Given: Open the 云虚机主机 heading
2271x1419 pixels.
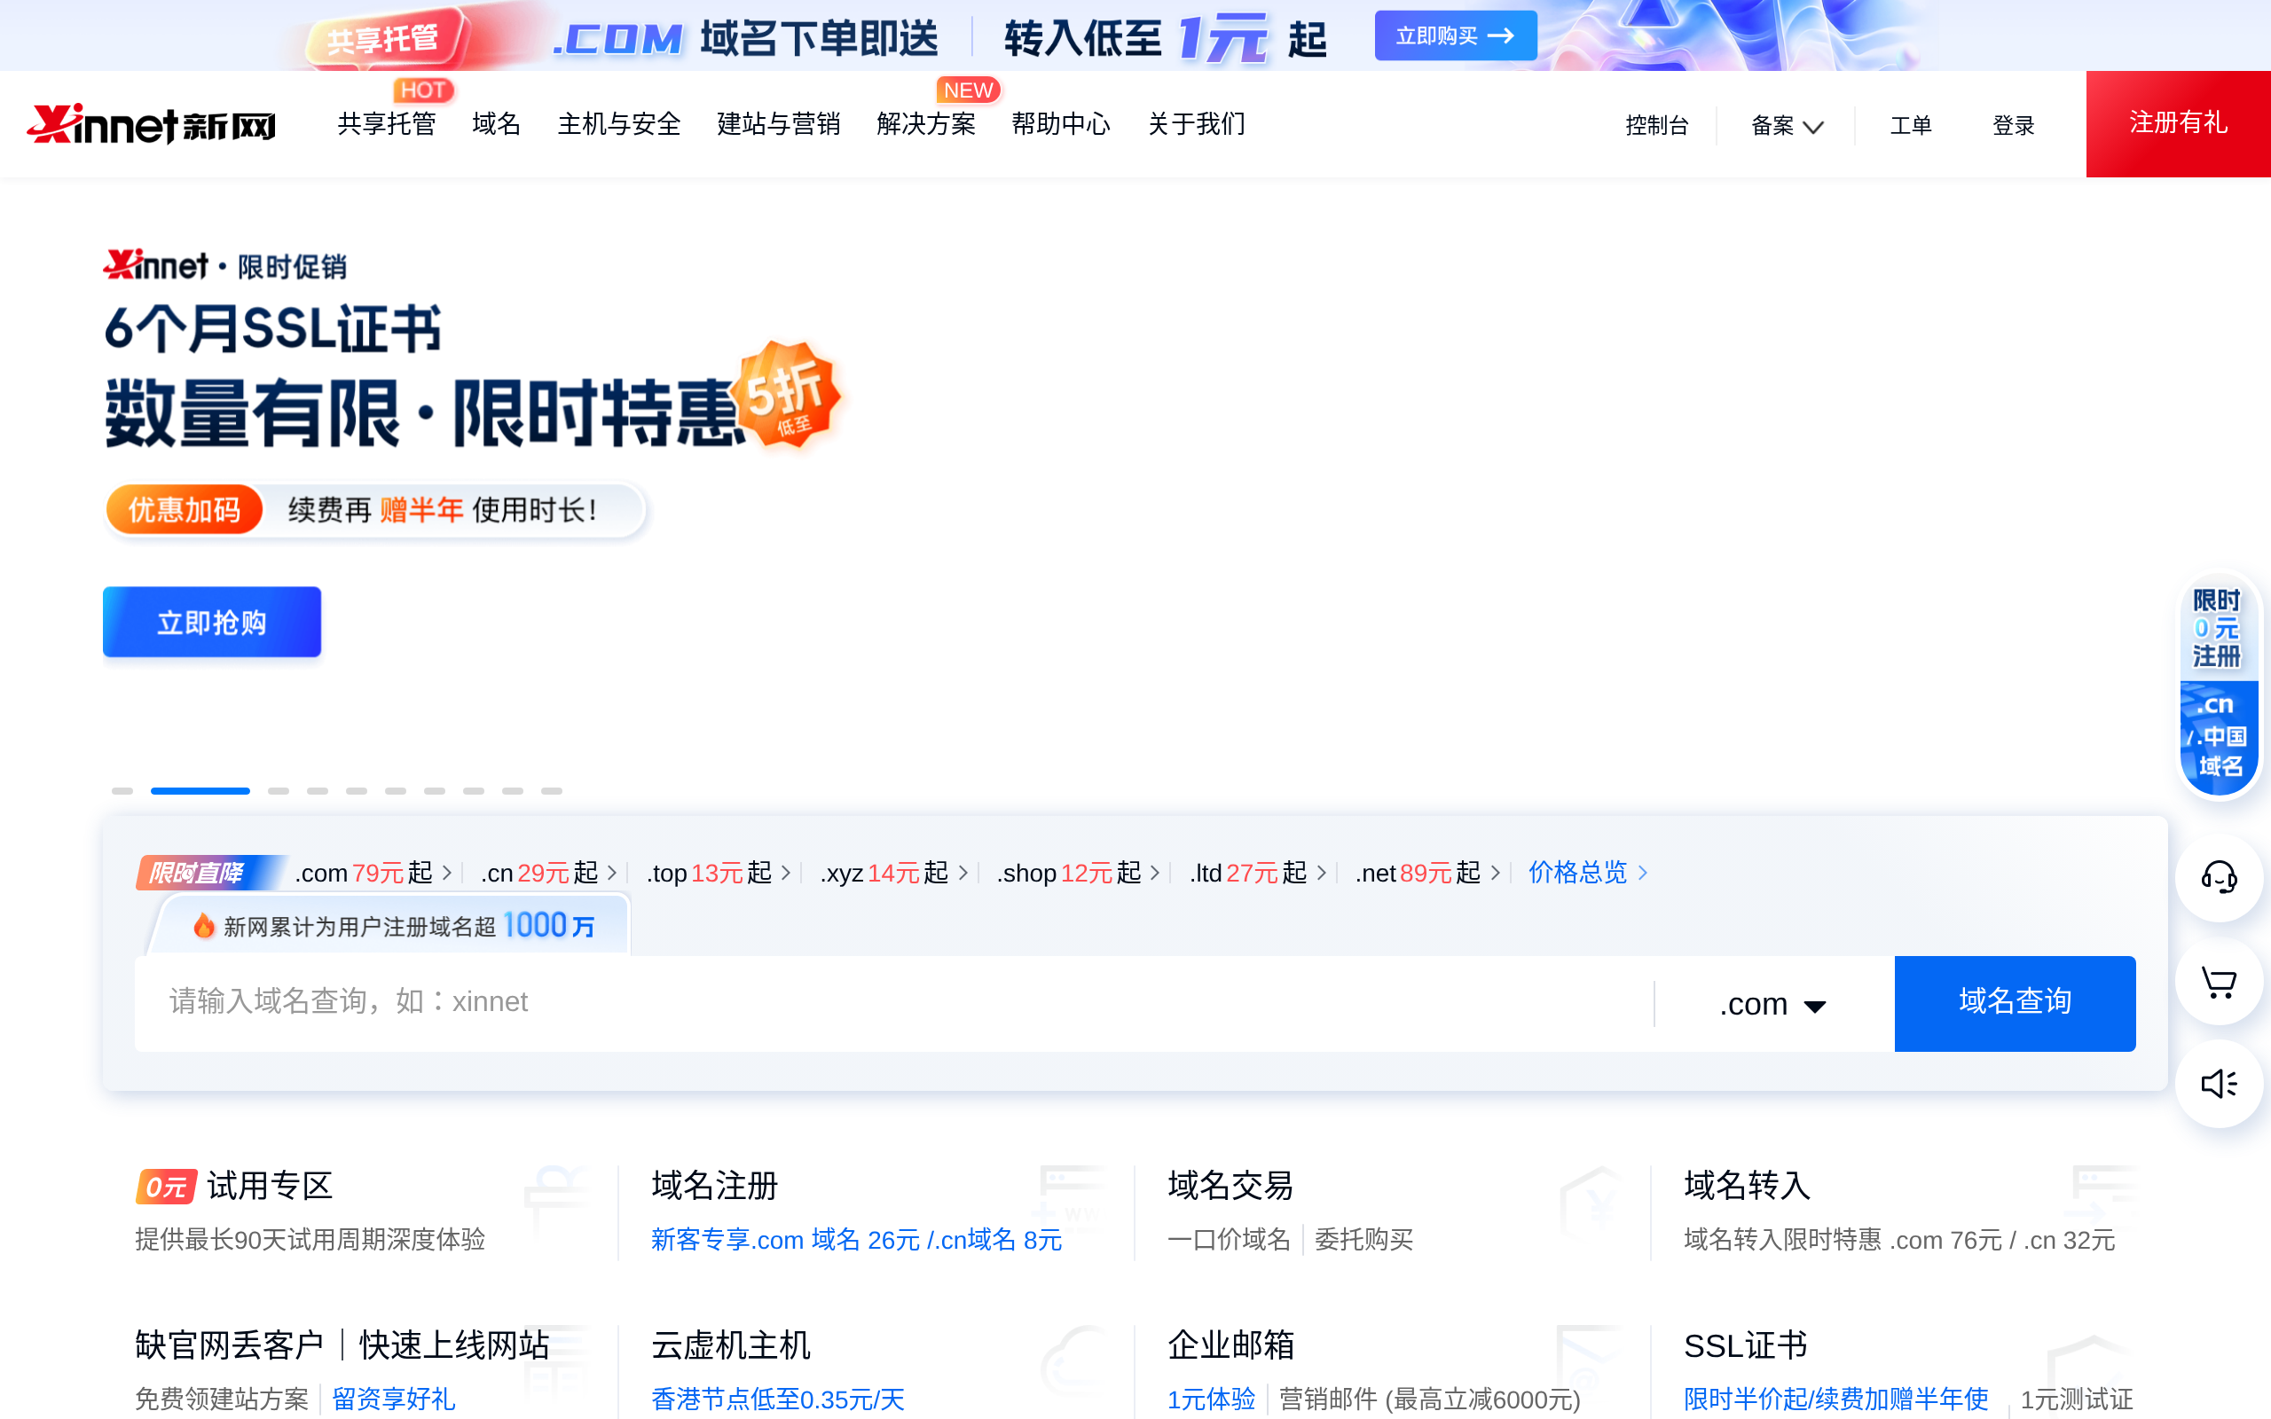Looking at the screenshot, I should click(x=731, y=1345).
